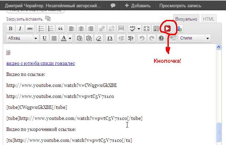
Task: Insert special character Omega
Action: click(110, 38)
